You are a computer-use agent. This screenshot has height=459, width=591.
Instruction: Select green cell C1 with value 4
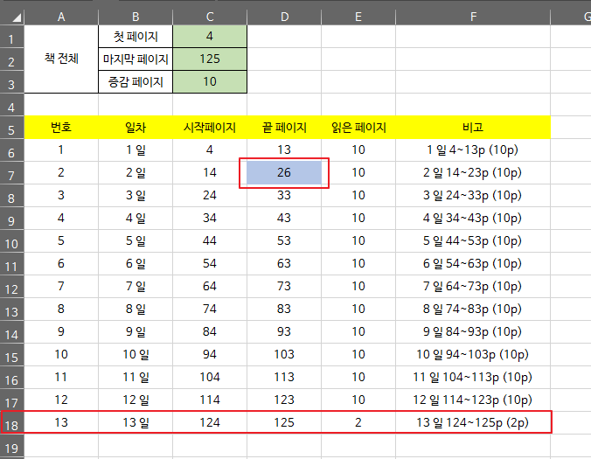(x=210, y=37)
